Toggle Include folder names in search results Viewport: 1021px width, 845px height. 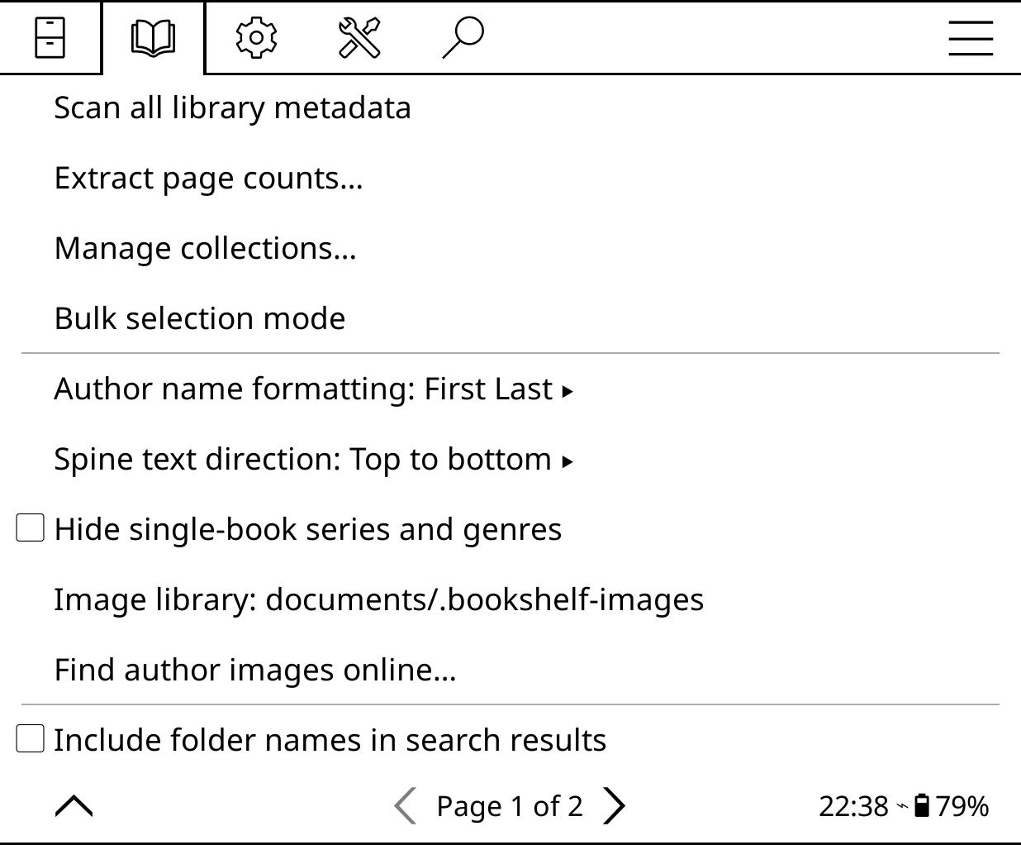pyautogui.click(x=31, y=738)
